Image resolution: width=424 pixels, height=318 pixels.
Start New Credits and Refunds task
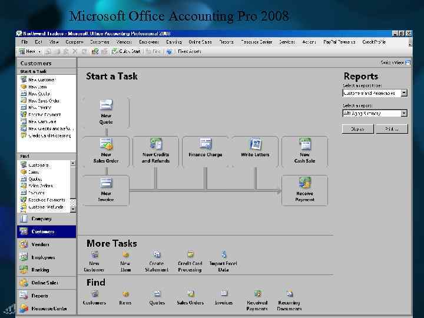click(x=155, y=151)
